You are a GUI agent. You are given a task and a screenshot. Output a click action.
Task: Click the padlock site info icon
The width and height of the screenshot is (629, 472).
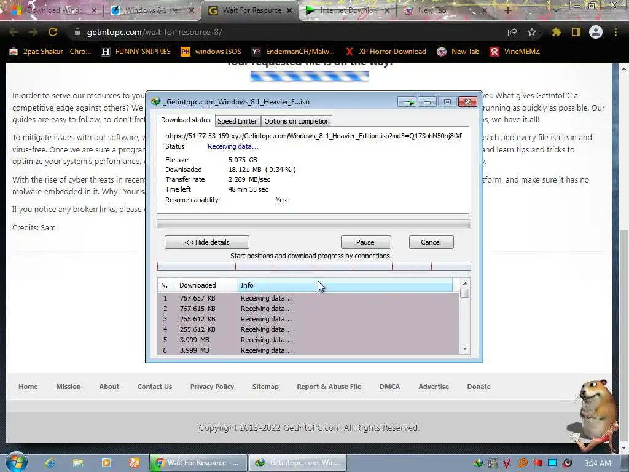coord(77,32)
